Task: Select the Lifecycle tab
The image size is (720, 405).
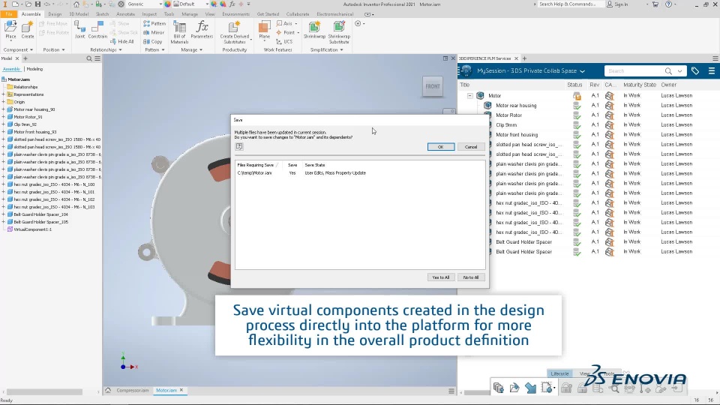Action: [559, 373]
